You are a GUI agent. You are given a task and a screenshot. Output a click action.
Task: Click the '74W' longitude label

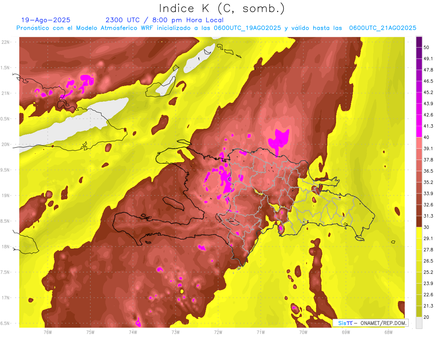[x=133, y=332]
